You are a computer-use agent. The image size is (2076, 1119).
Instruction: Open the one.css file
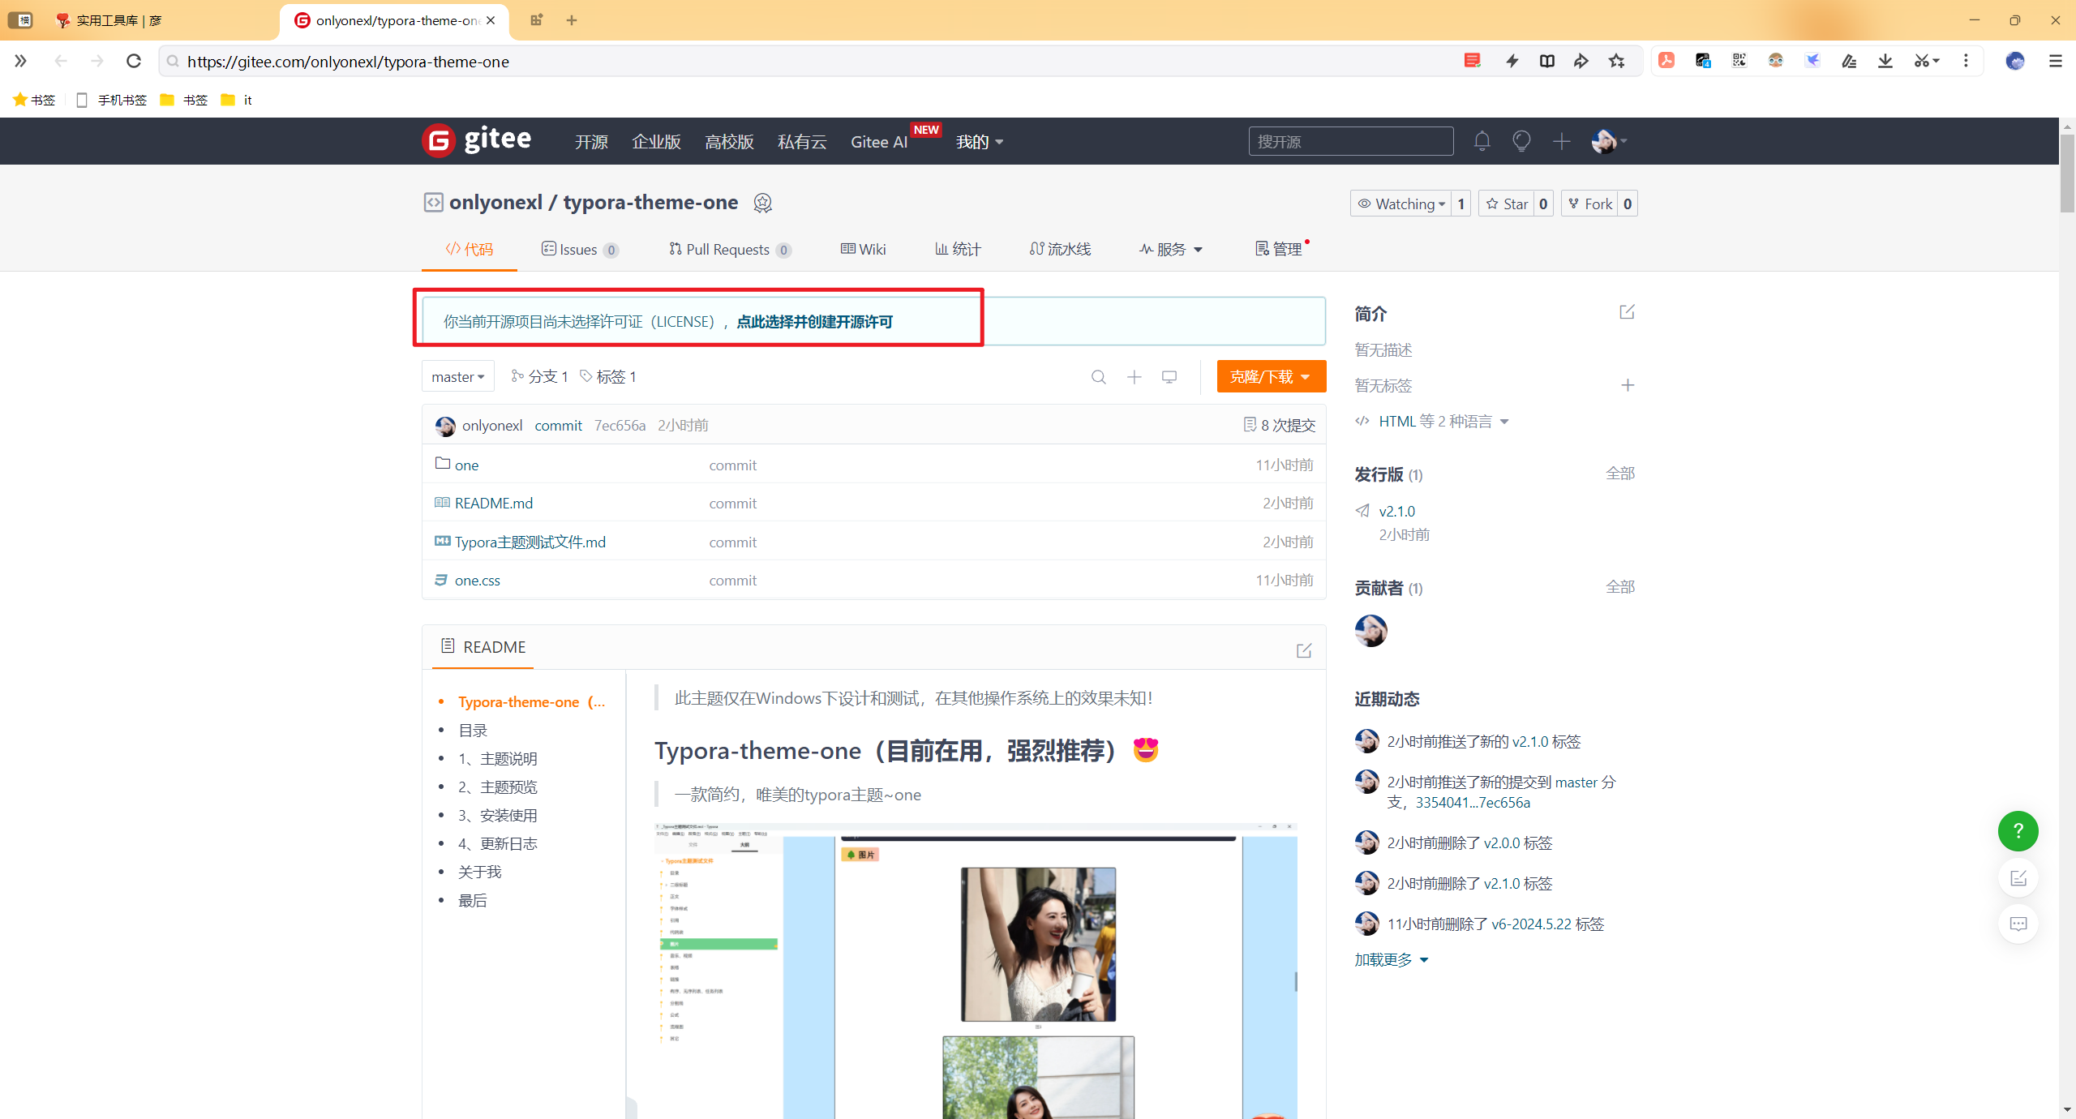click(x=478, y=580)
